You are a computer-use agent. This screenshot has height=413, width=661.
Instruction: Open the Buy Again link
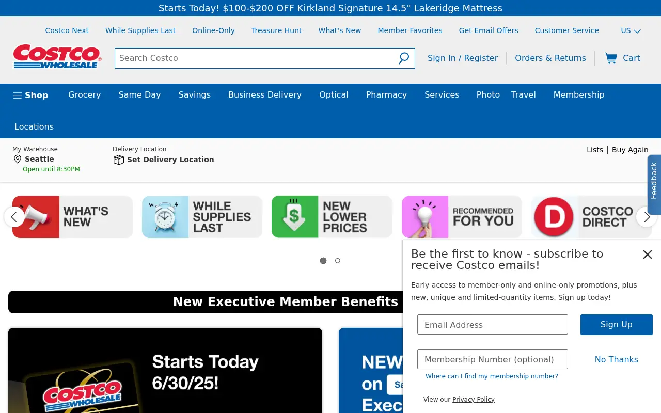pyautogui.click(x=630, y=150)
